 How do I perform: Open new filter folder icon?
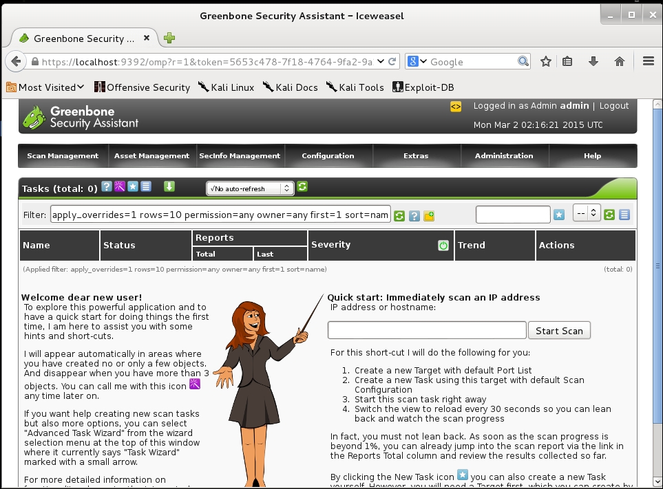(429, 216)
